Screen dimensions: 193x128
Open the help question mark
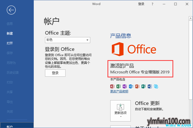pos(152,4)
